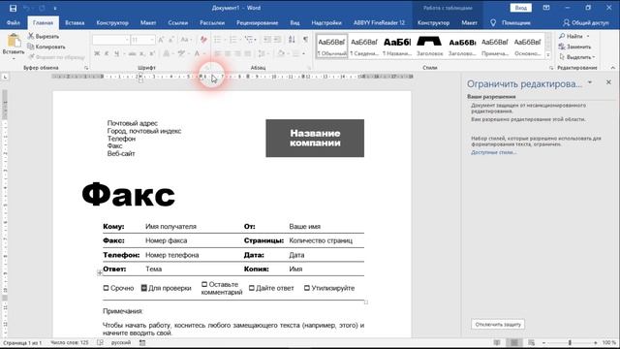The image size is (620, 349).
Task: Click the table move handle beside Ответ
Action: pyautogui.click(x=100, y=272)
